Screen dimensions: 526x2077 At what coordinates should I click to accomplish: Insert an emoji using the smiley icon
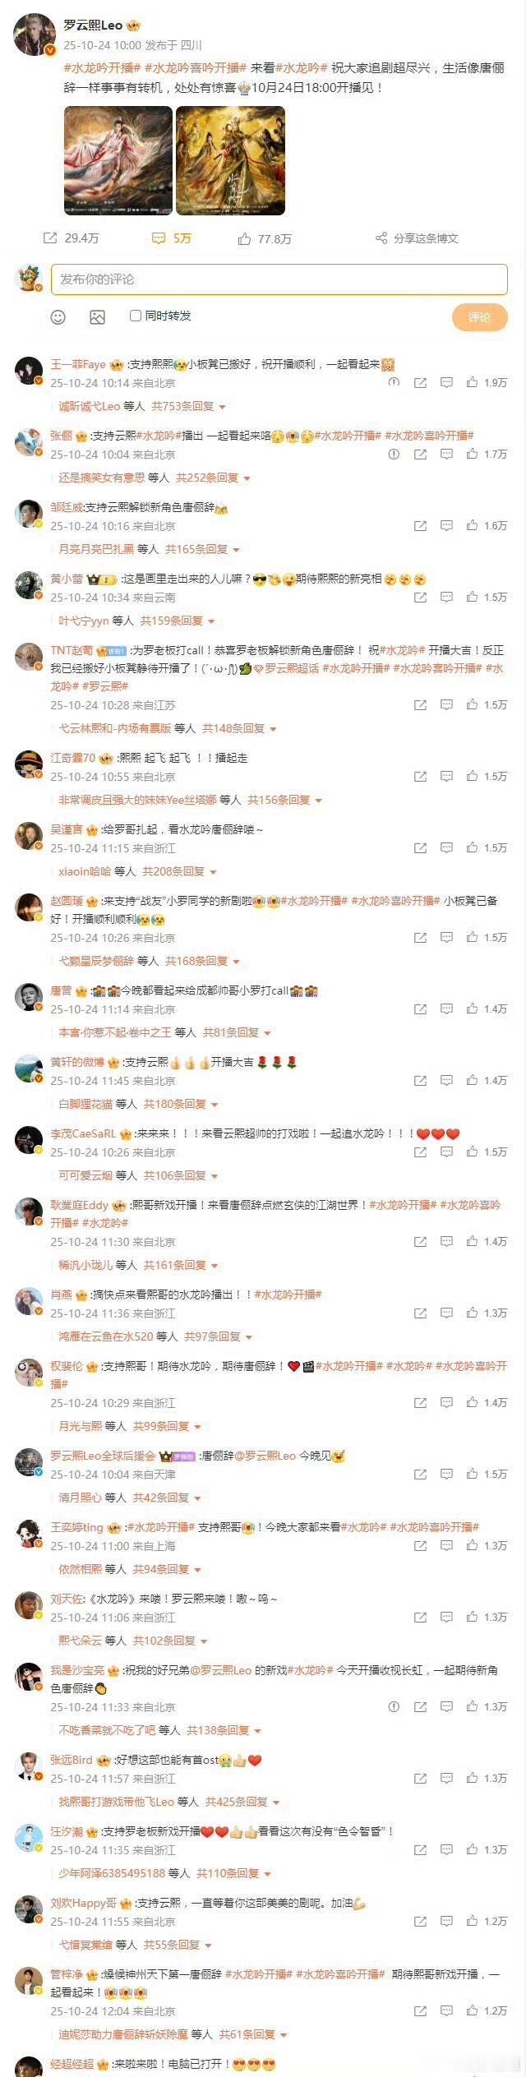pos(58,316)
